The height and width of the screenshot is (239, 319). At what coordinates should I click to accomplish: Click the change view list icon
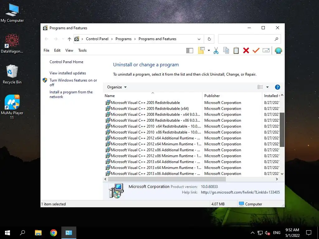pos(260,87)
